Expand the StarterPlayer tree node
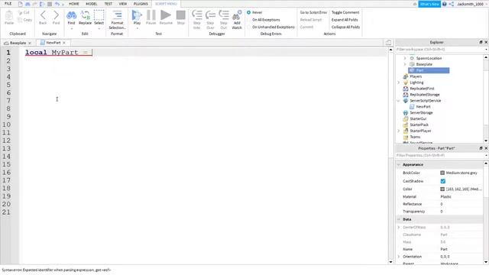The image size is (489, 275). (399, 131)
